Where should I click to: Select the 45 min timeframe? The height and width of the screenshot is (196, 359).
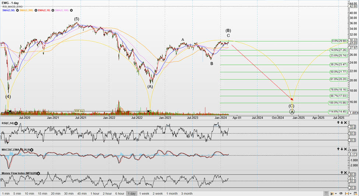pos(82,193)
